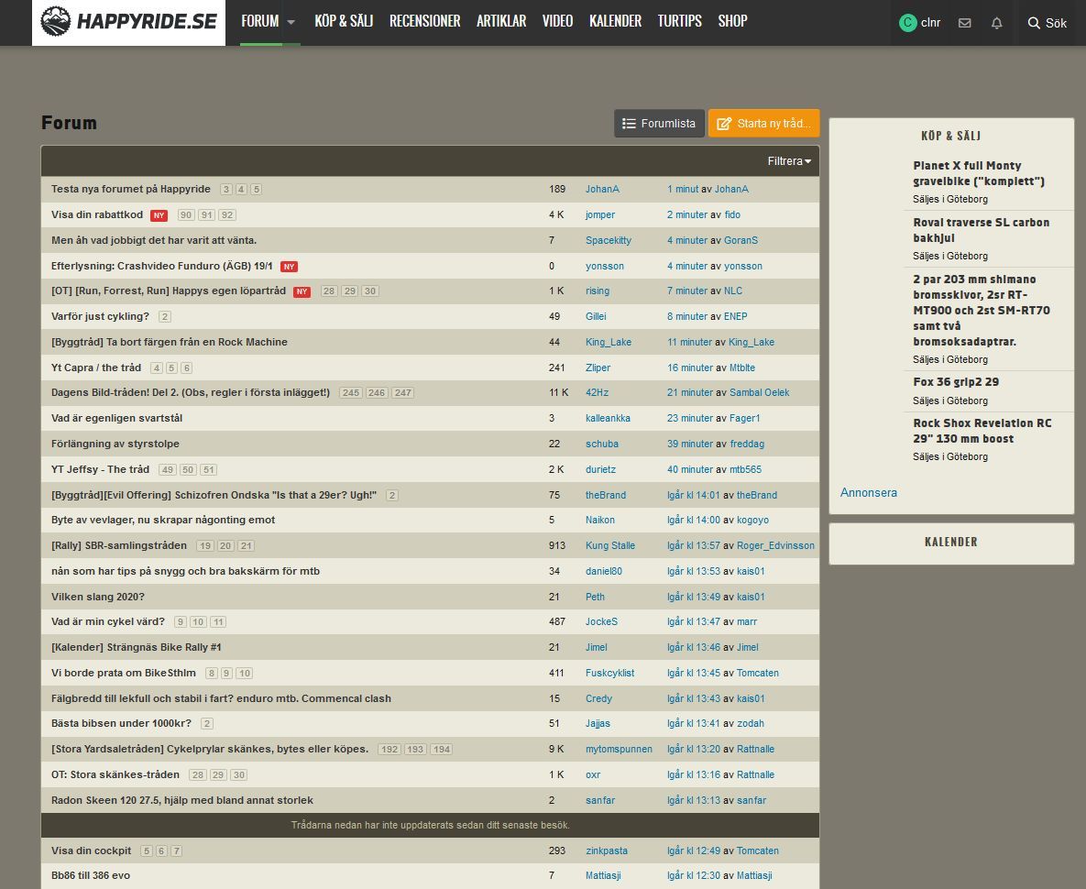The height and width of the screenshot is (889, 1086).
Task: Open thread Varför just cykling?
Action: pyautogui.click(x=101, y=316)
